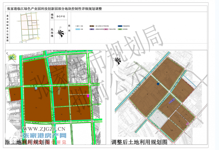Click the 原土地利用规划图 caption

(x=28, y=142)
